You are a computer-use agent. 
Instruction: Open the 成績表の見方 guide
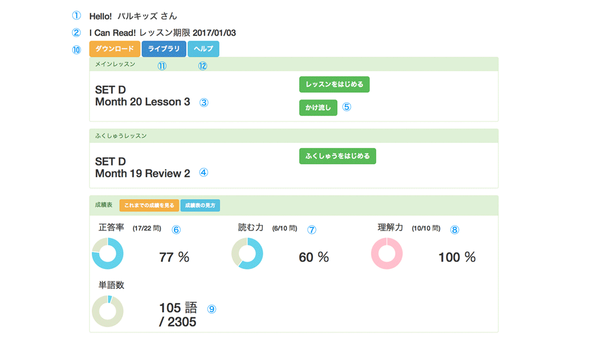click(200, 205)
